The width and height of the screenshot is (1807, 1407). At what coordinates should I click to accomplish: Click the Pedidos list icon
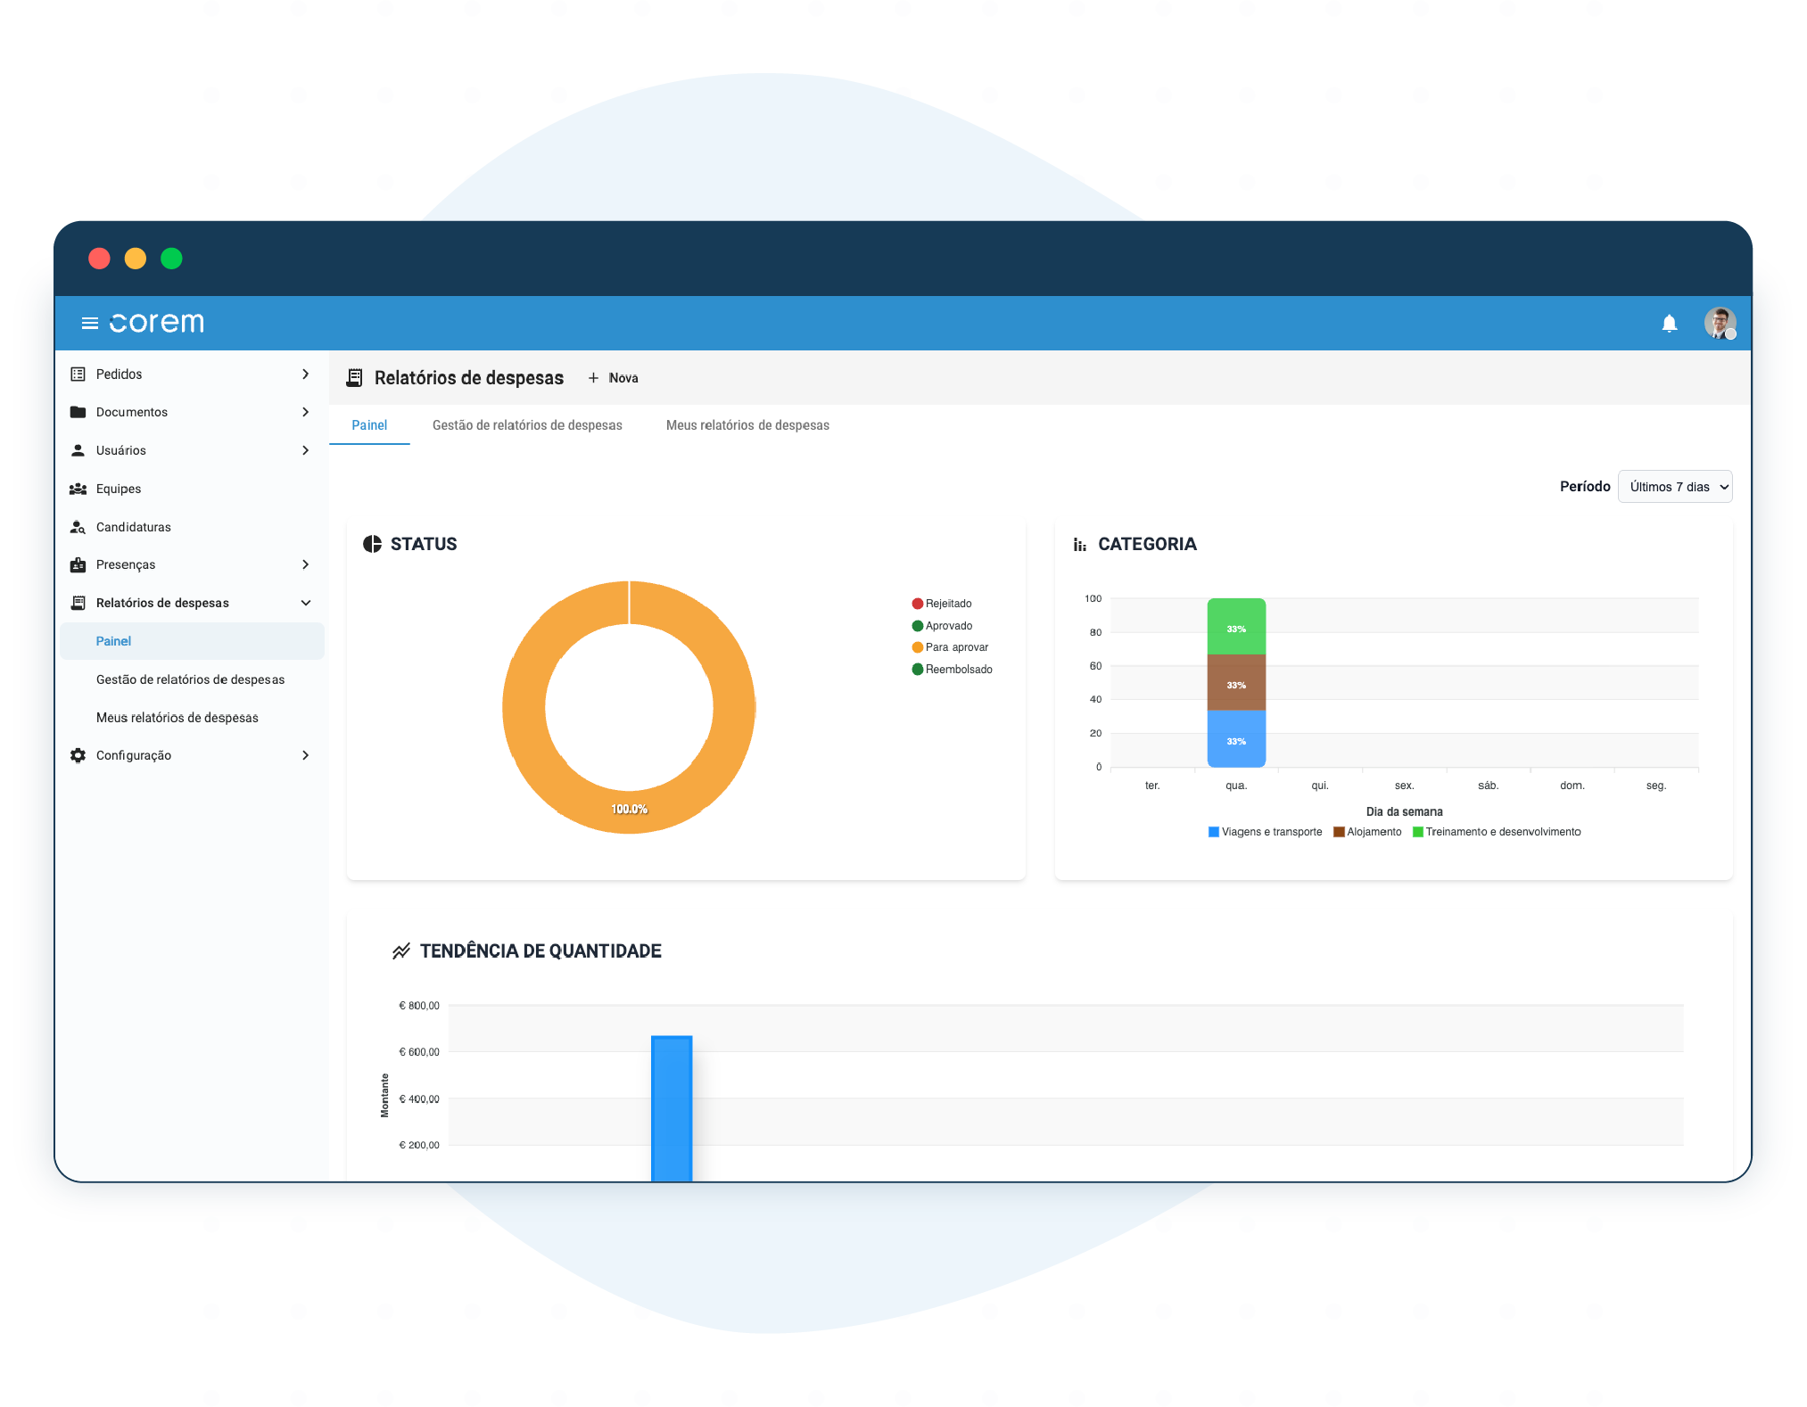(x=78, y=374)
